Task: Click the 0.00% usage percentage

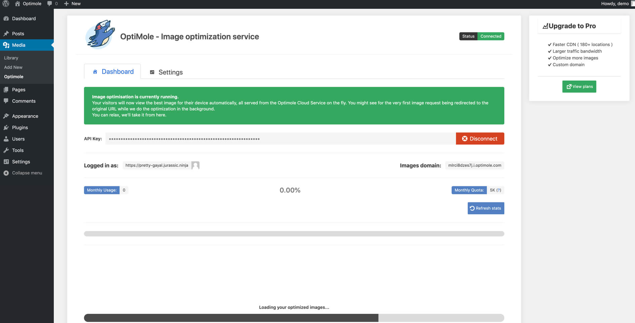Action: click(x=290, y=190)
